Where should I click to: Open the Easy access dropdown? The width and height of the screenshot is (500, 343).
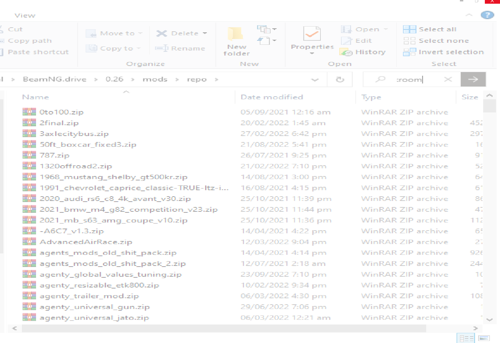[x=267, y=41]
